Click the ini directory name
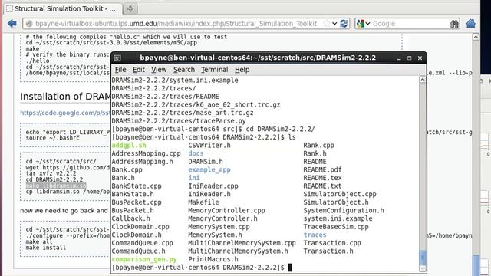The height and width of the screenshot is (276, 491). click(x=194, y=178)
